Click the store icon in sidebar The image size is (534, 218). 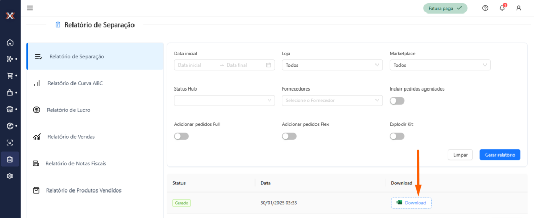[10, 109]
